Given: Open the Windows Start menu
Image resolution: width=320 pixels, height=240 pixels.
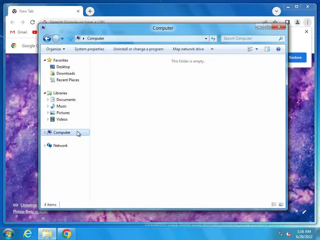Looking at the screenshot, I should [x=8, y=234].
